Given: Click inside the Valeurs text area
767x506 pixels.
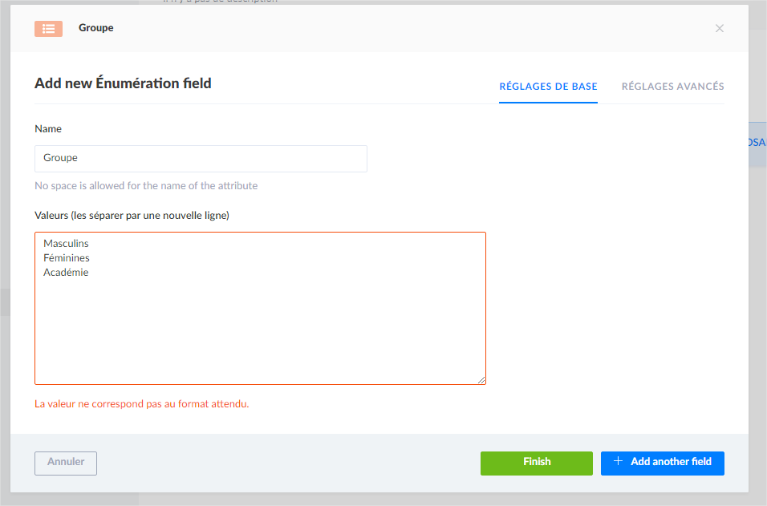Looking at the screenshot, I should [x=260, y=321].
